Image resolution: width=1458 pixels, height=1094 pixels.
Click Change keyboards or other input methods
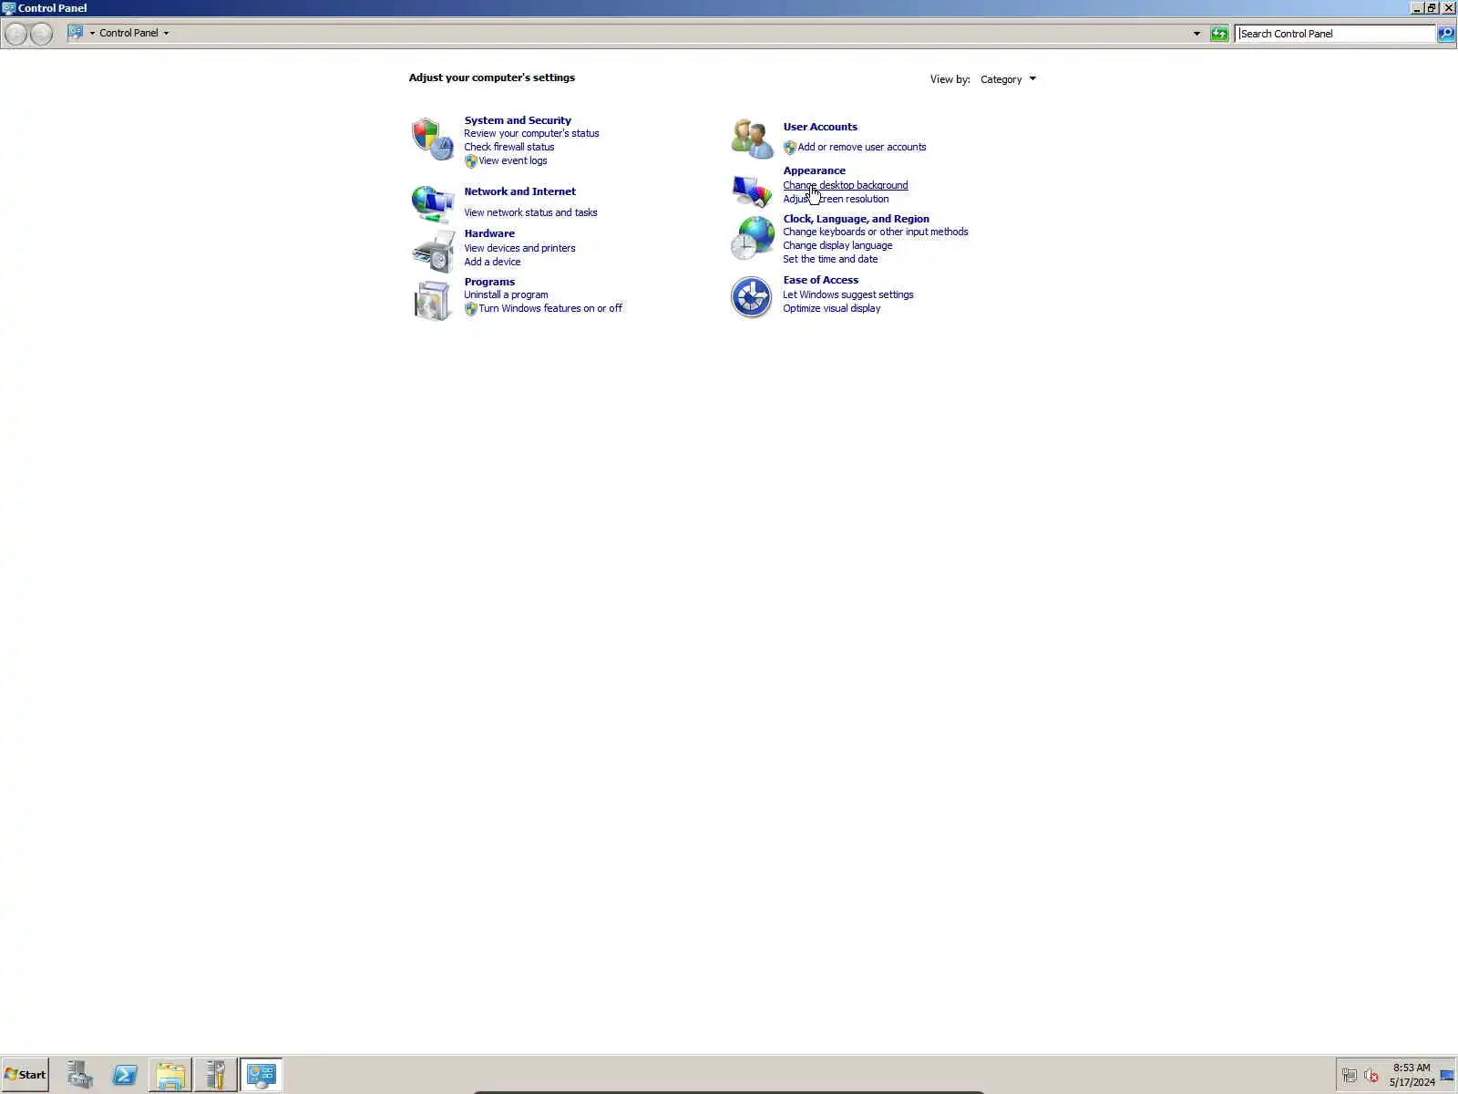pyautogui.click(x=875, y=232)
